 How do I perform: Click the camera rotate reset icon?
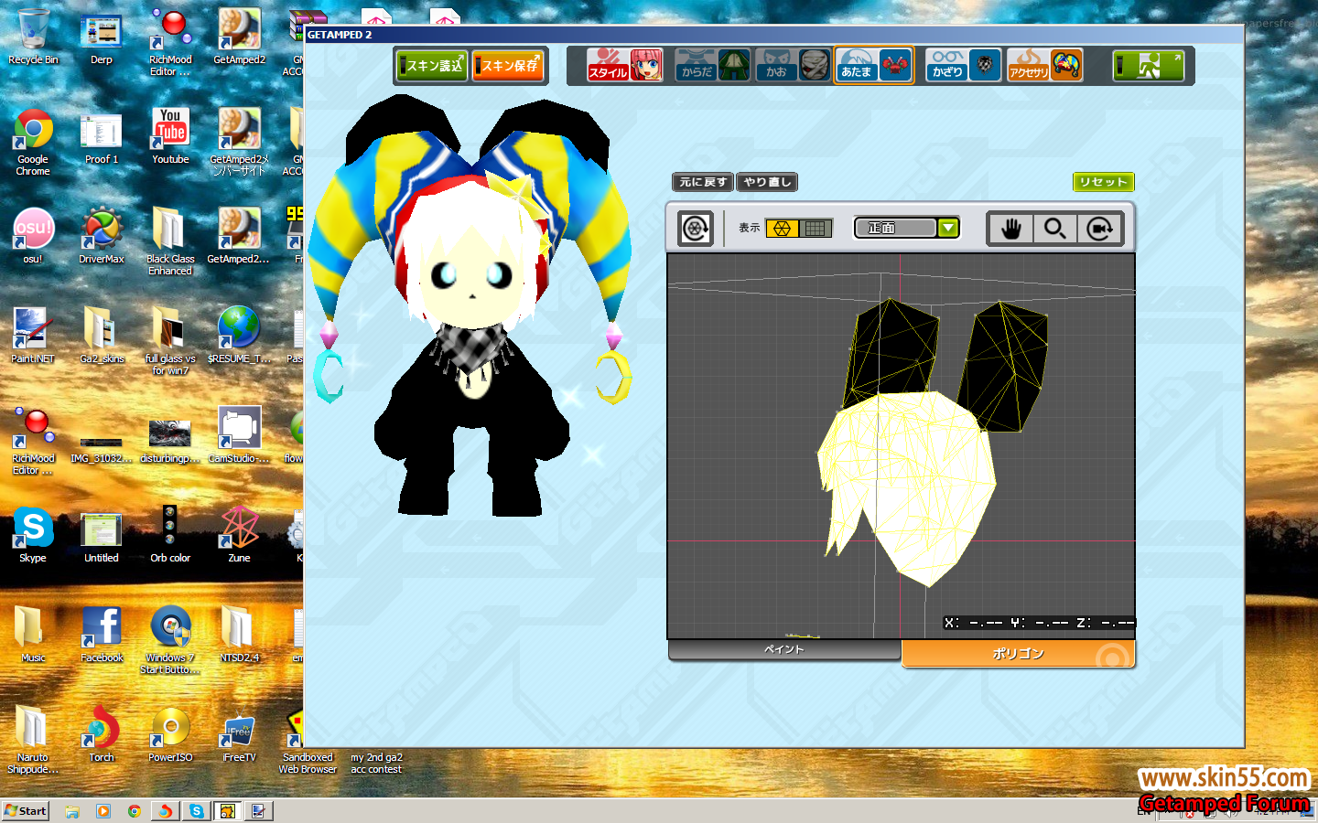pyautogui.click(x=1099, y=229)
